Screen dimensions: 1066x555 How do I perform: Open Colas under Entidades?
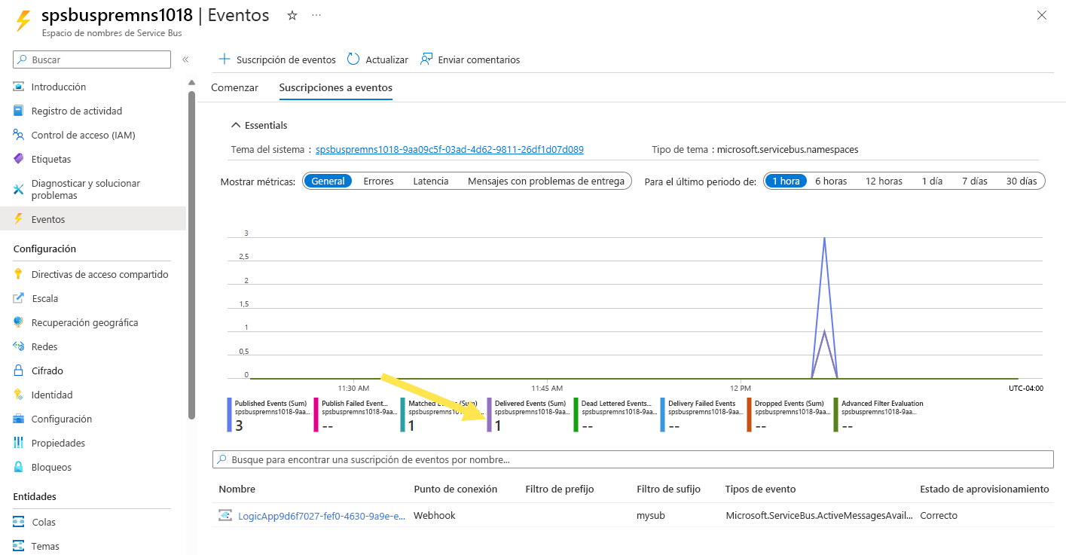tap(44, 522)
